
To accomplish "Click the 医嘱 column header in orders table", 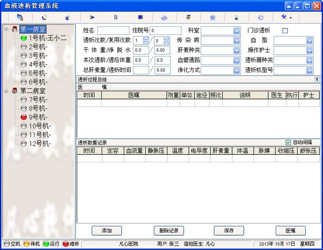I will pyautogui.click(x=134, y=95).
